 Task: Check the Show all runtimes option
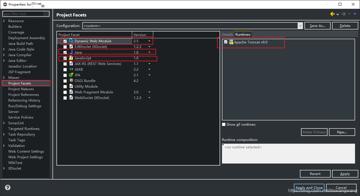point(224,124)
